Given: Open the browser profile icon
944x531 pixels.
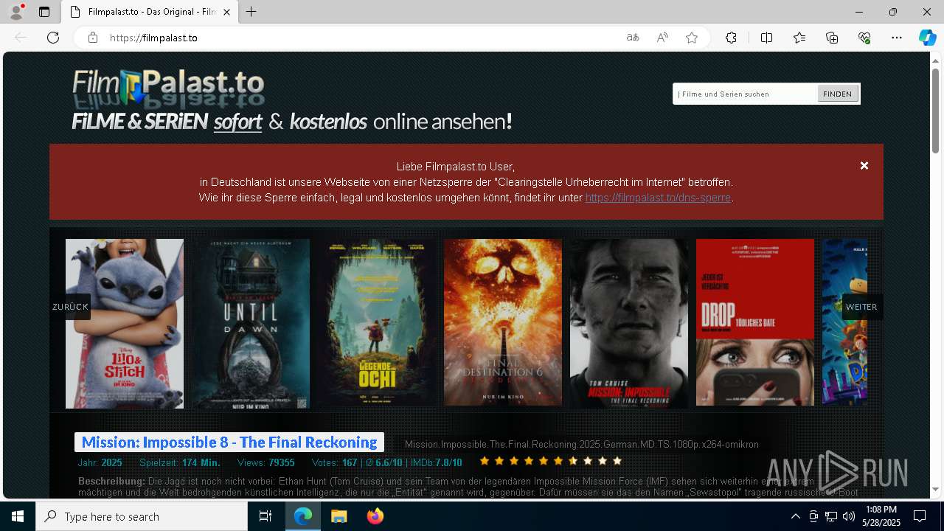Looking at the screenshot, I should tap(16, 12).
